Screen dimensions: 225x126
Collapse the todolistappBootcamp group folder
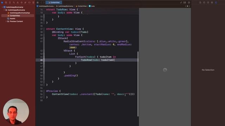4,10
